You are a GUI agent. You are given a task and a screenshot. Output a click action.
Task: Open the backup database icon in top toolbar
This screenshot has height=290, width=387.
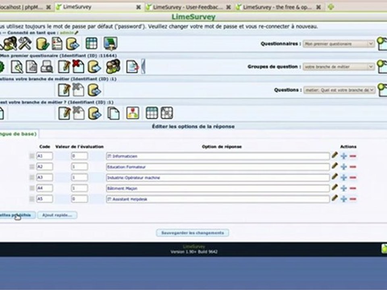pos(73,44)
